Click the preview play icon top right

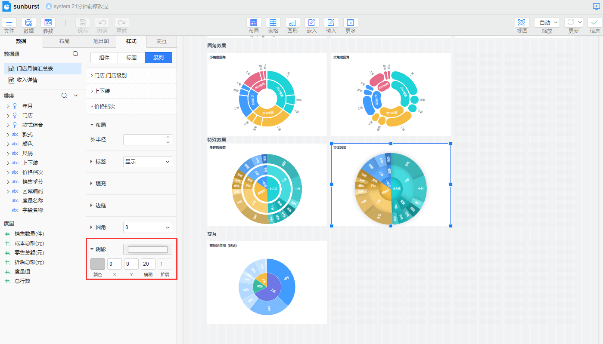(x=596, y=6)
